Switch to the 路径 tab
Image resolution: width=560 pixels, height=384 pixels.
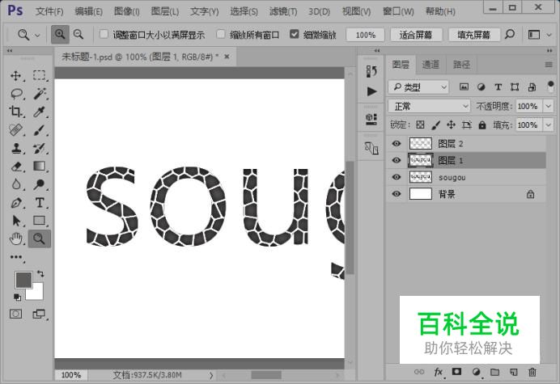(461, 65)
